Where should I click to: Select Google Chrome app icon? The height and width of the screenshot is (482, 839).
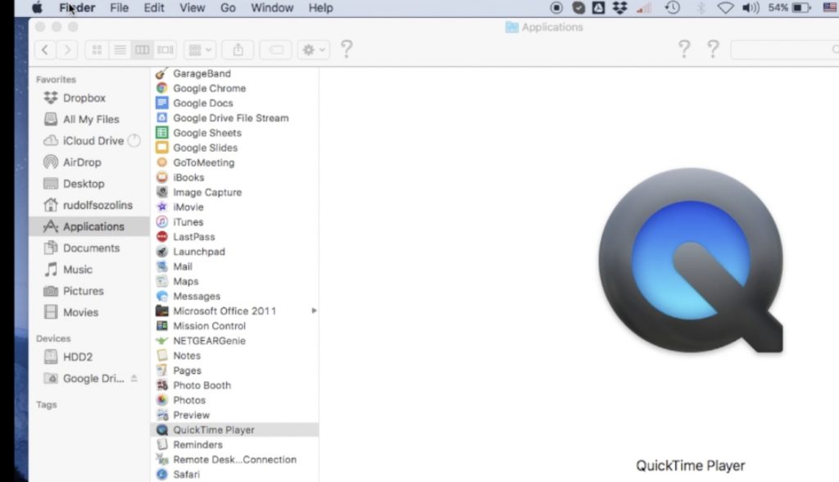click(161, 88)
